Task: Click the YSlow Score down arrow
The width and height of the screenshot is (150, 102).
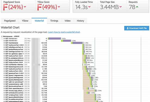Action: (59, 7)
